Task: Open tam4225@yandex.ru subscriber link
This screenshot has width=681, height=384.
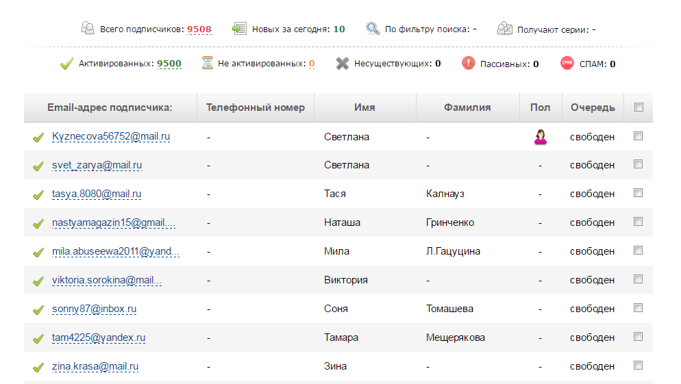Action: pyautogui.click(x=99, y=337)
